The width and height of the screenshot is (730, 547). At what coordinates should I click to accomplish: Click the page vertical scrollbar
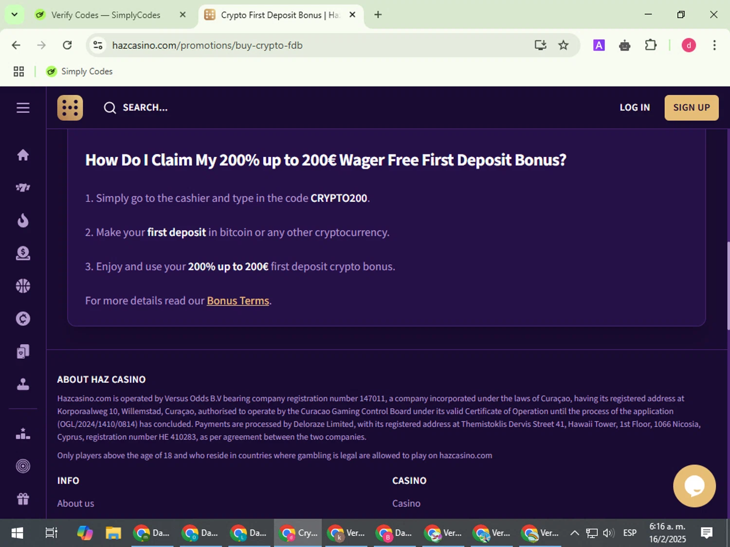pos(728,286)
